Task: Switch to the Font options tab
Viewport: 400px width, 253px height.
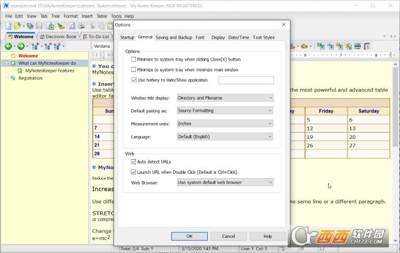Action: [x=200, y=38]
